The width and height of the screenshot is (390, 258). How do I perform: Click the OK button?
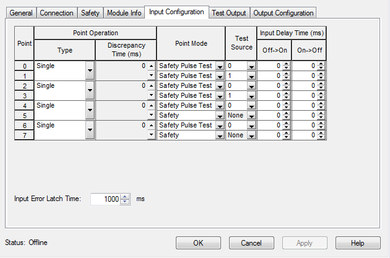click(198, 243)
